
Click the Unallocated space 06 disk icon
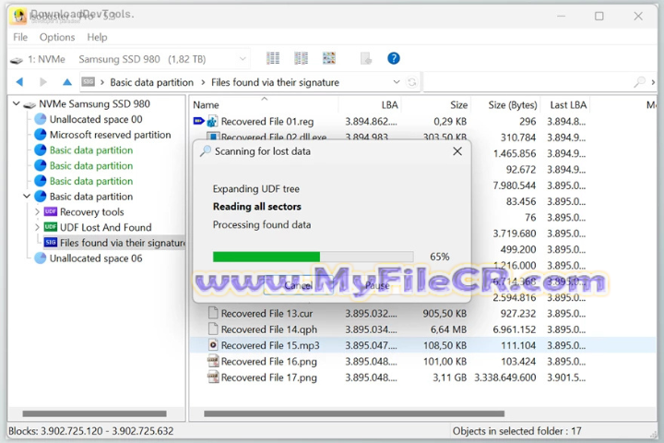coord(41,257)
